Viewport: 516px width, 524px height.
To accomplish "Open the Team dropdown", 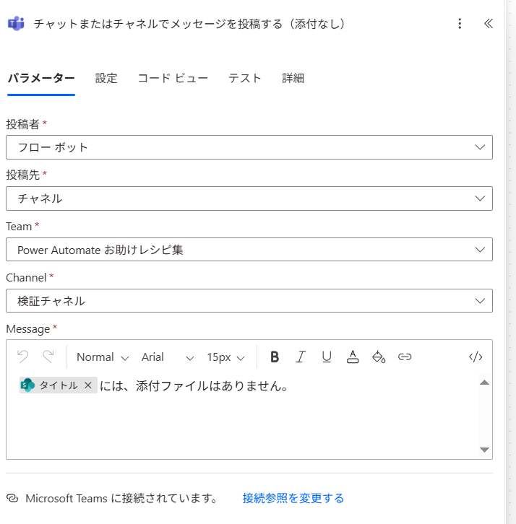I will pyautogui.click(x=249, y=250).
